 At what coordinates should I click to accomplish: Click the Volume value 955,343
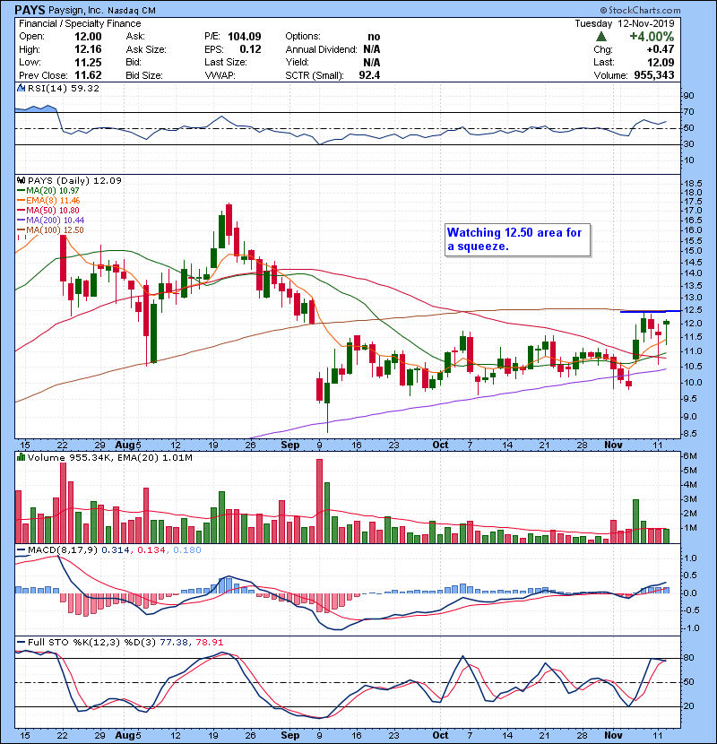pyautogui.click(x=654, y=75)
